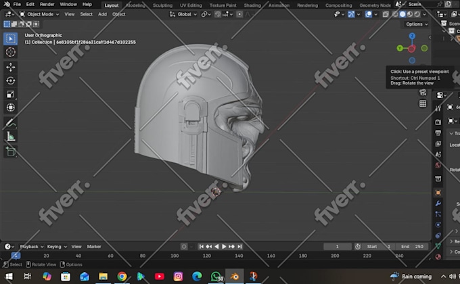Click the play animation button

[x=224, y=246]
